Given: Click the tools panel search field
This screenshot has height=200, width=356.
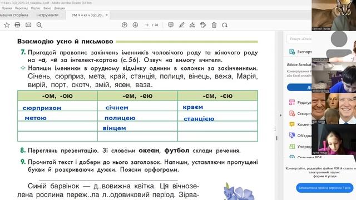Looking at the screenshot, I should pyautogui.click(x=299, y=39).
